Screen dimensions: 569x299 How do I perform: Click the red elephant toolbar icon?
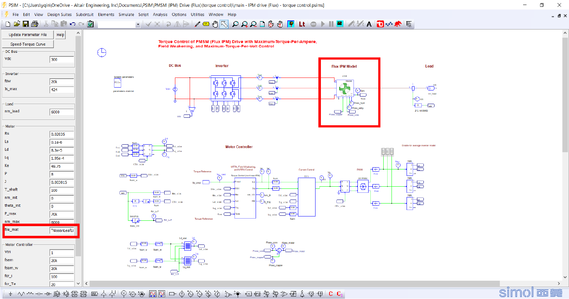coord(398,24)
